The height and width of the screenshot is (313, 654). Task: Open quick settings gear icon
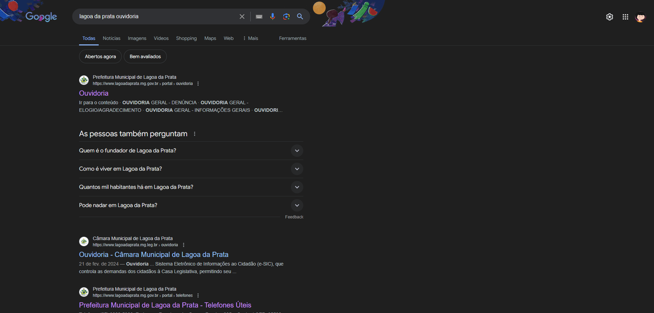tap(610, 17)
